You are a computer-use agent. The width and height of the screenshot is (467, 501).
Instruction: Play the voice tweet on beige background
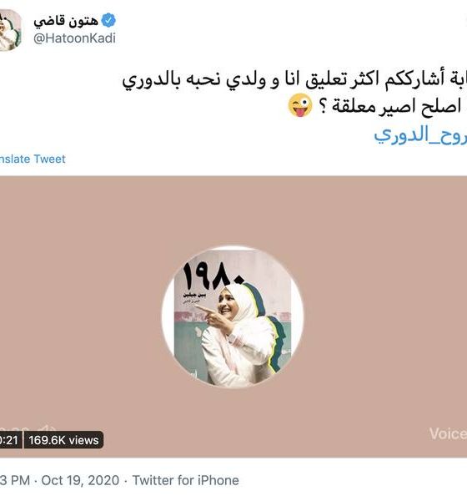pos(233,316)
